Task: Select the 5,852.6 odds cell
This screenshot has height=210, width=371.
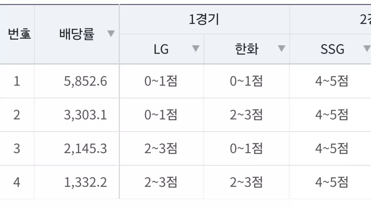Action: (x=77, y=81)
